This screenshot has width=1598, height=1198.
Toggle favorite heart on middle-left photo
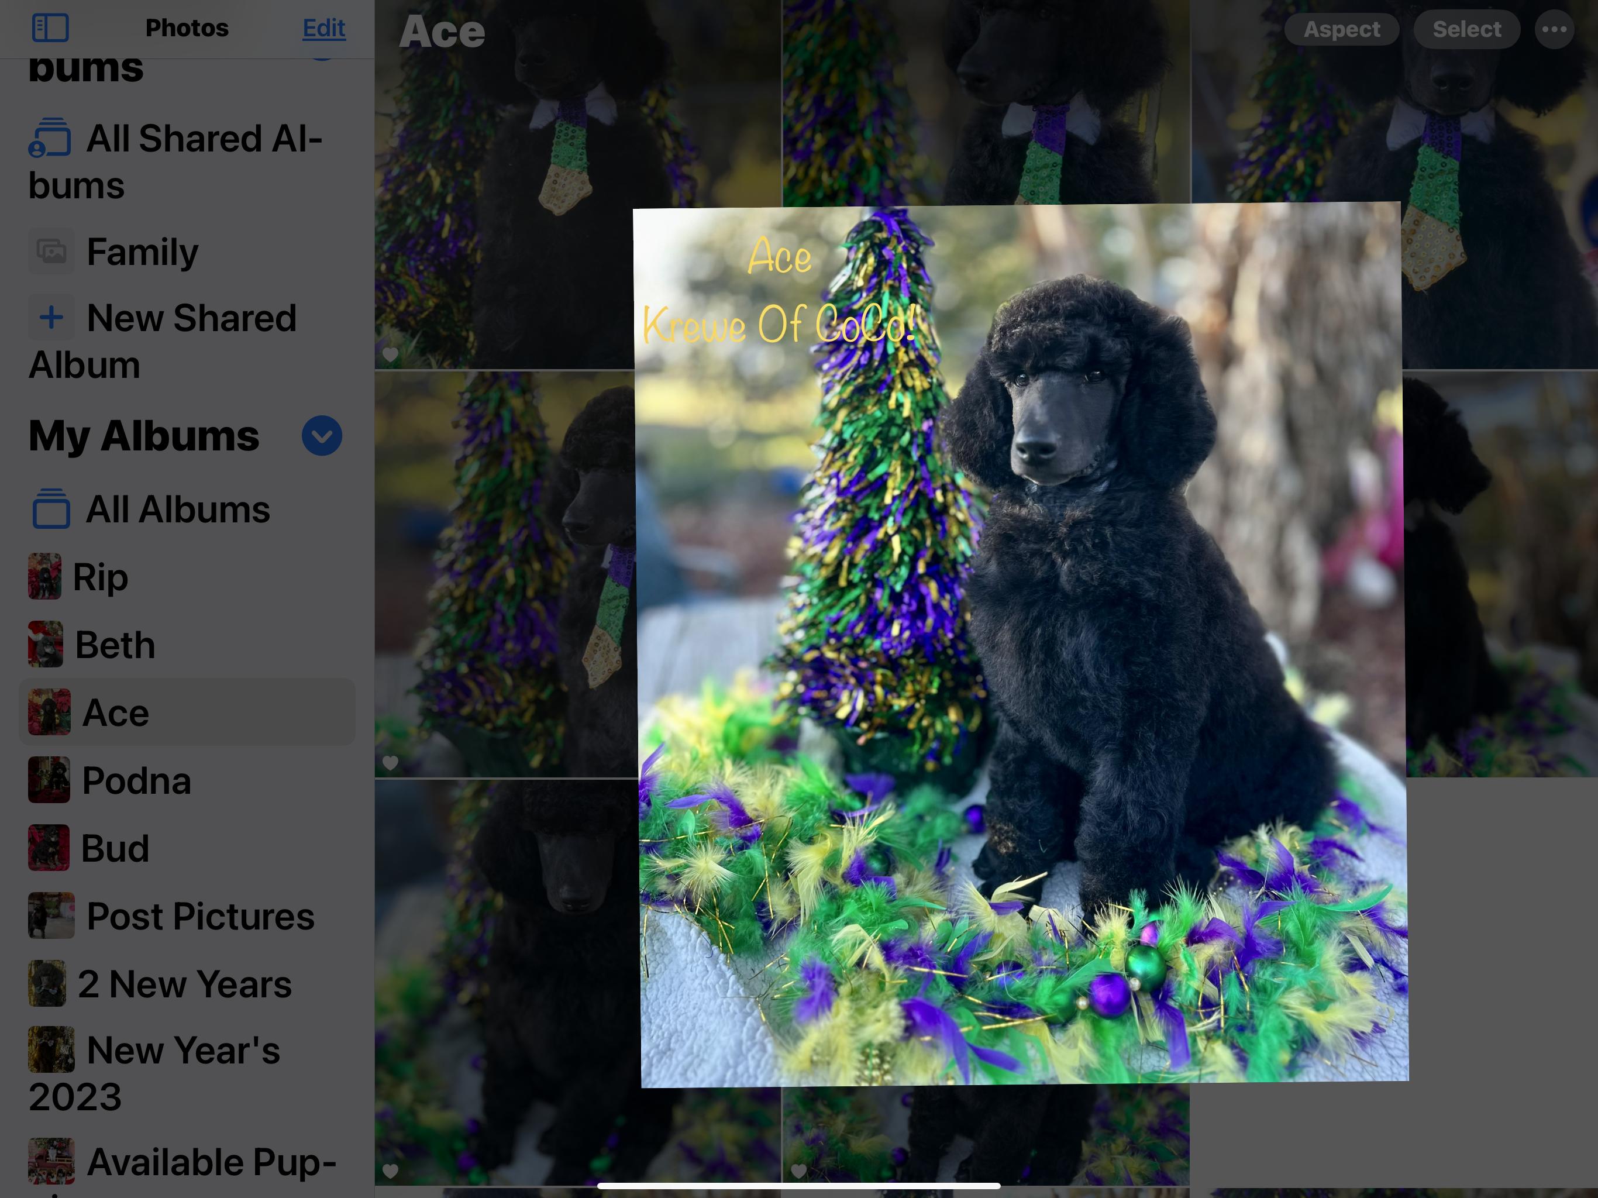tap(390, 762)
